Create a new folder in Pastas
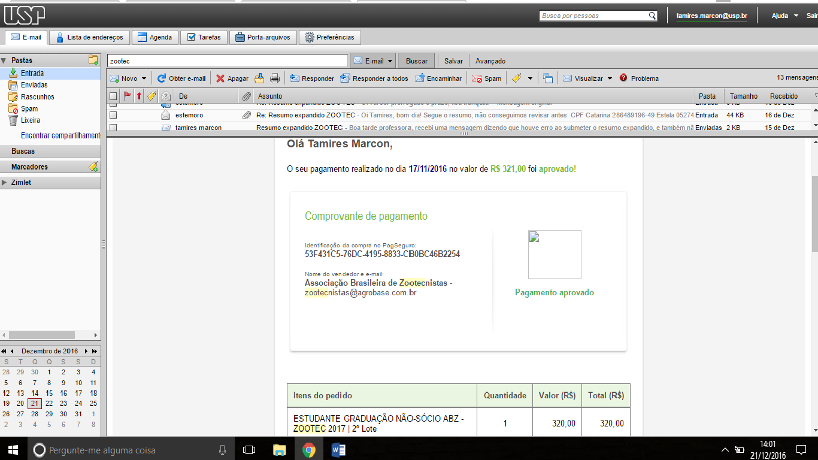The image size is (818, 460). [x=93, y=60]
